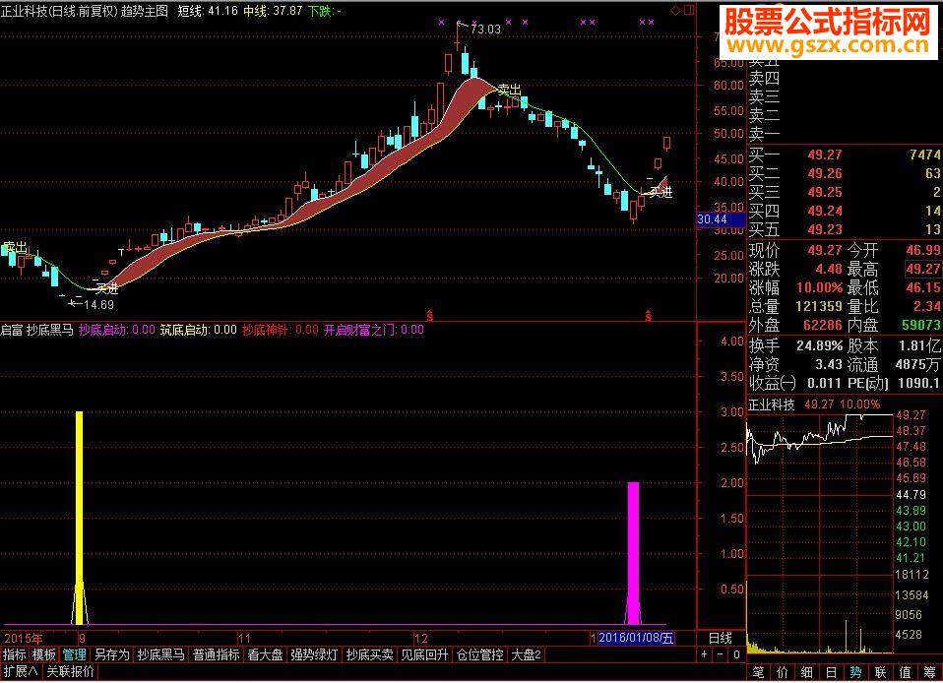Expand the 扩展 panel
Screen dimensions: 943x683
point(21,671)
